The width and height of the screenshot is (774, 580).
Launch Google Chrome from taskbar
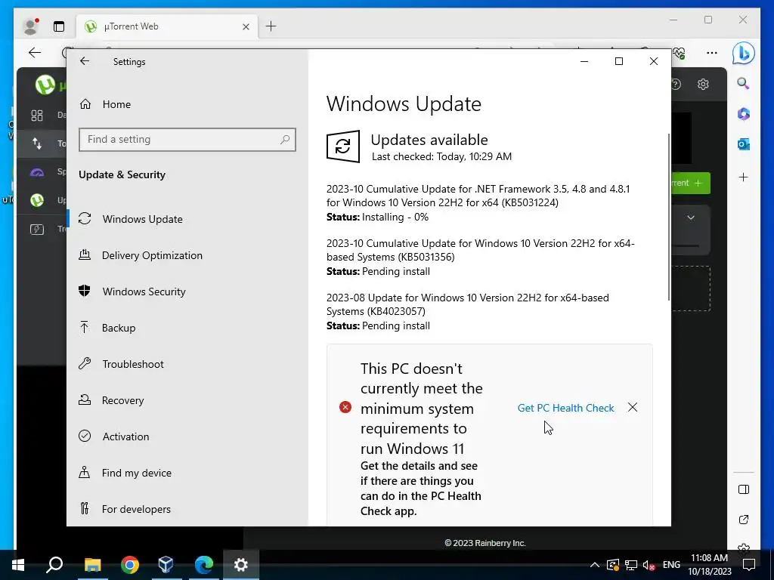click(130, 565)
